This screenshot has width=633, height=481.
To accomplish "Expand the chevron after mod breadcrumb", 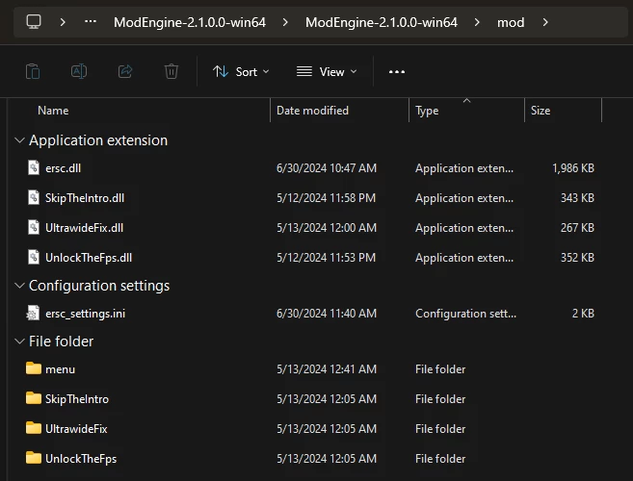I will pos(545,22).
